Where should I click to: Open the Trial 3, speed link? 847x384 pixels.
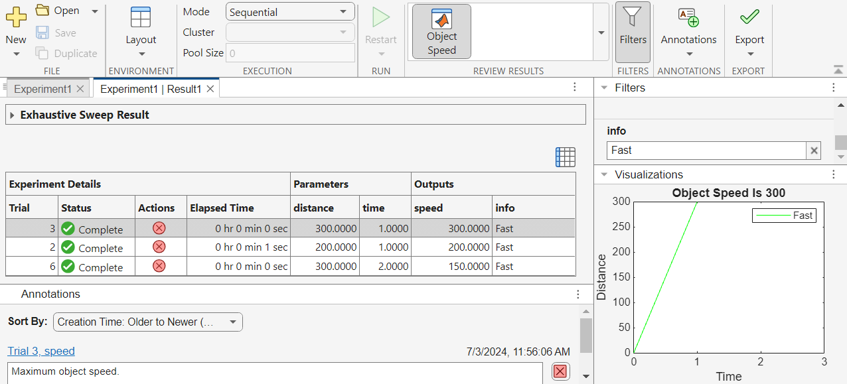pos(41,352)
